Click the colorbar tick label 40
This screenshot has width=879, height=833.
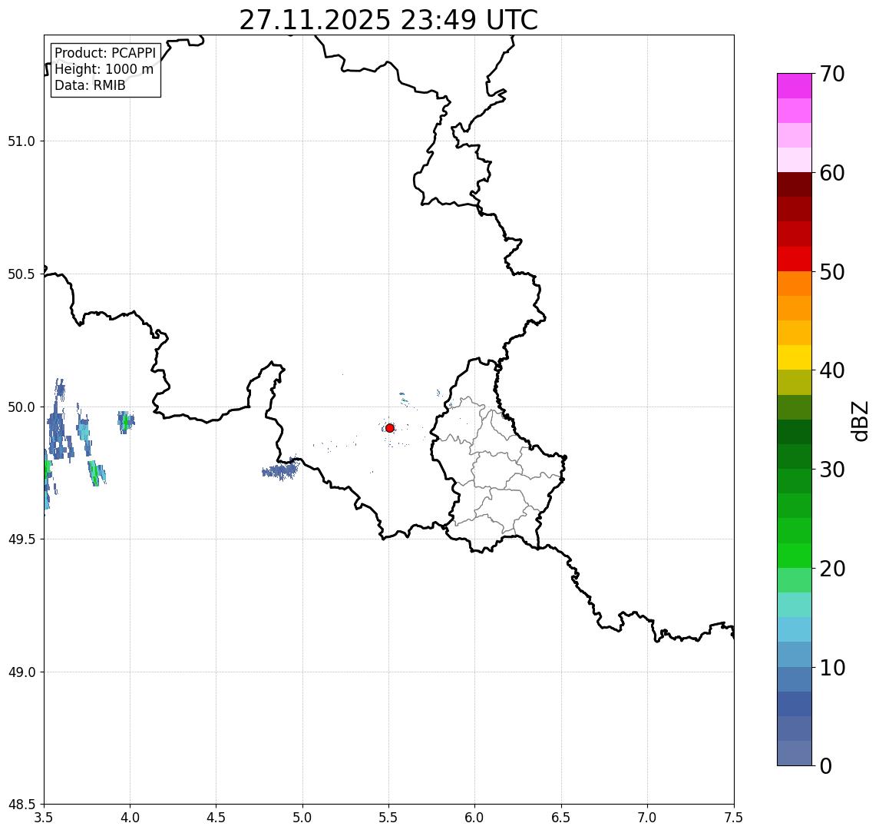point(832,370)
